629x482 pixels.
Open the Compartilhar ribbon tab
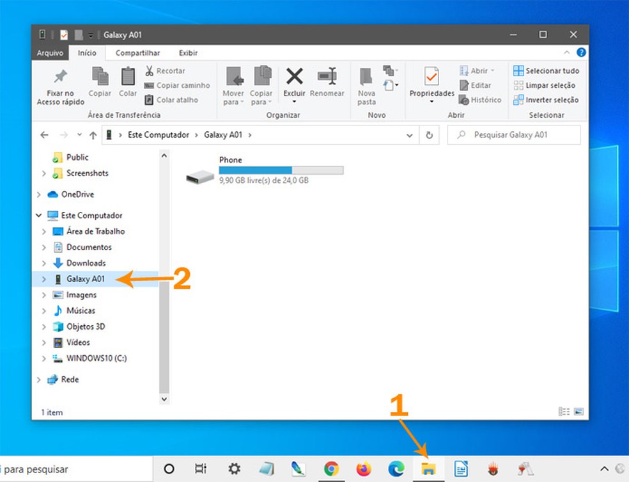(x=137, y=53)
